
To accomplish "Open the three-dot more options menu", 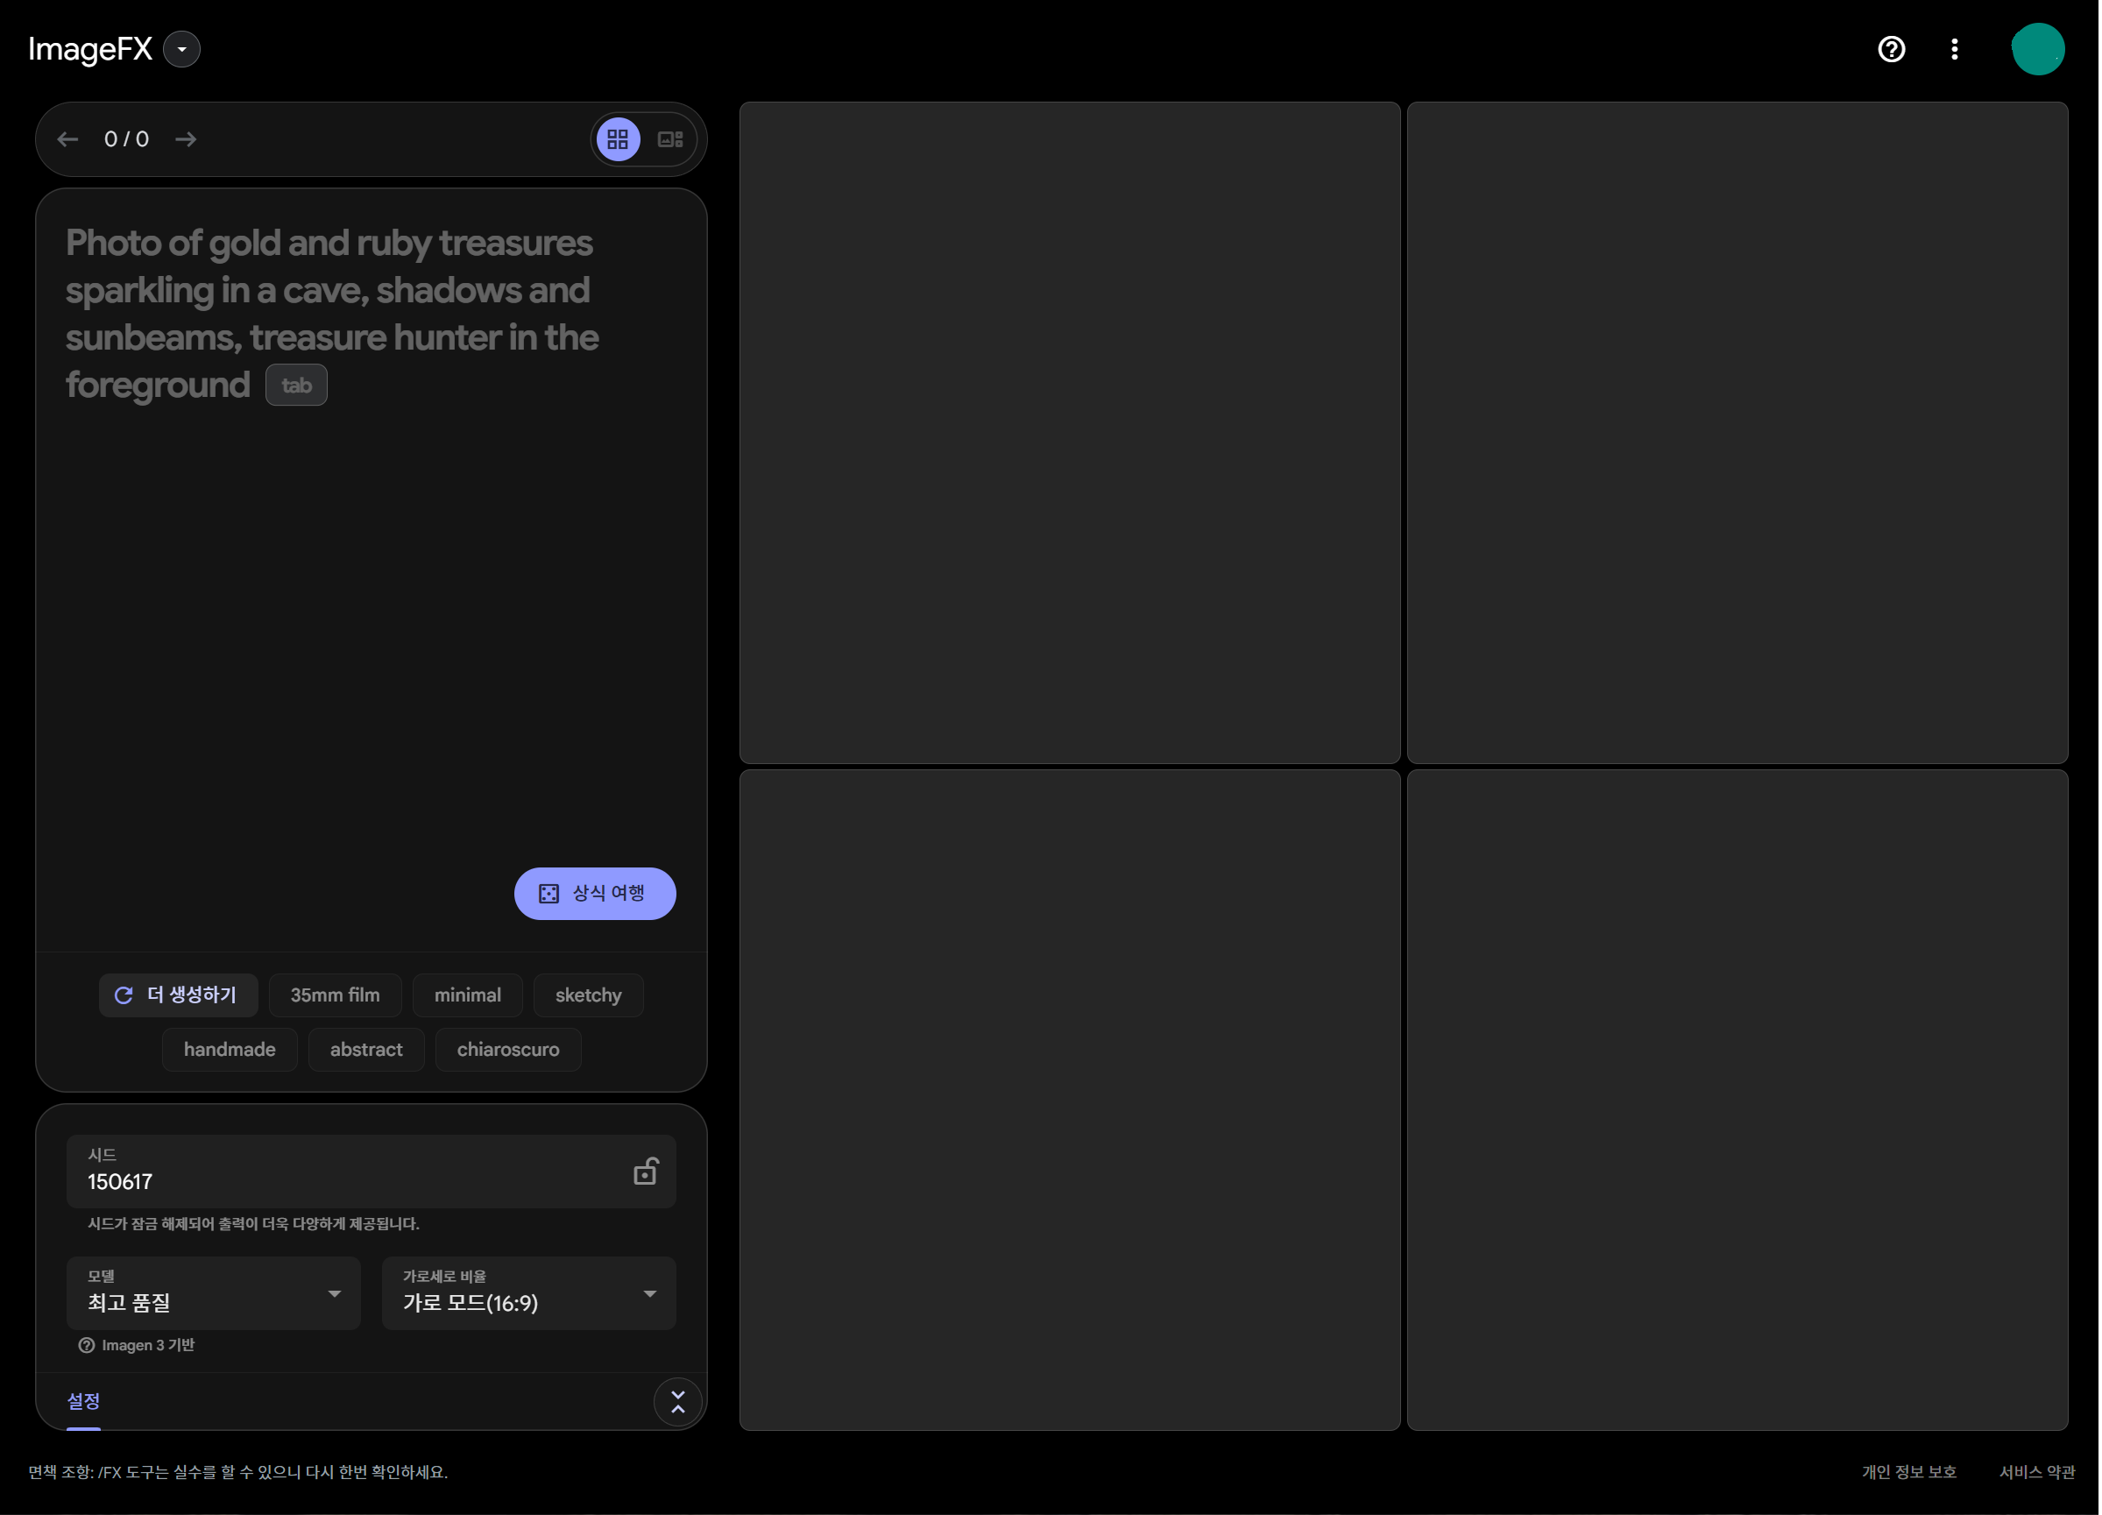I will point(1954,49).
